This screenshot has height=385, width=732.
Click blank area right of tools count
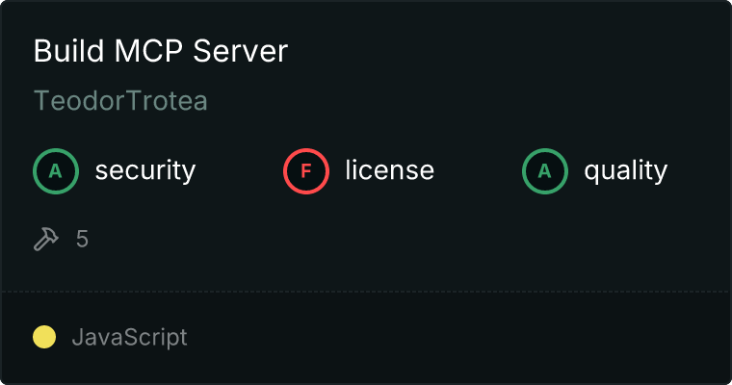coord(385,239)
